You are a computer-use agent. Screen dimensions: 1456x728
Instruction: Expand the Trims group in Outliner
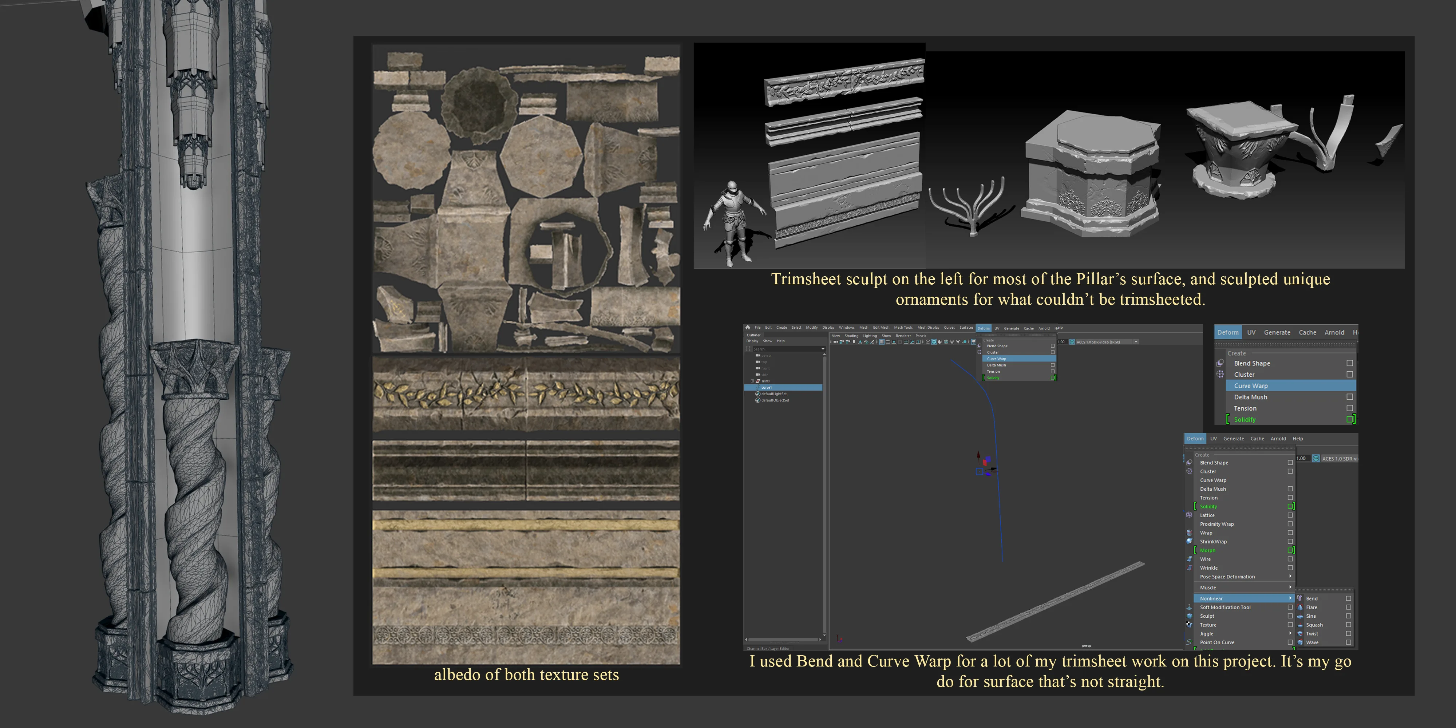tap(752, 381)
